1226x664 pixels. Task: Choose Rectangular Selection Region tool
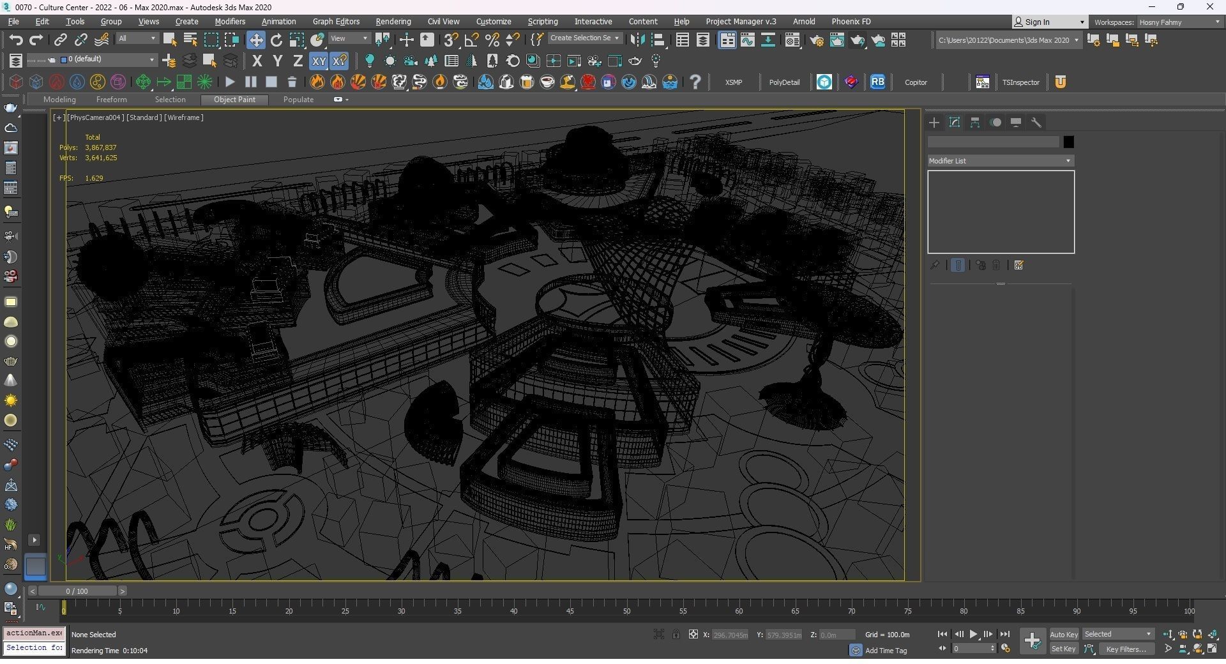pyautogui.click(x=211, y=40)
